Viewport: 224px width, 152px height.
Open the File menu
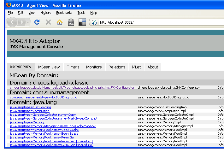(10, 13)
